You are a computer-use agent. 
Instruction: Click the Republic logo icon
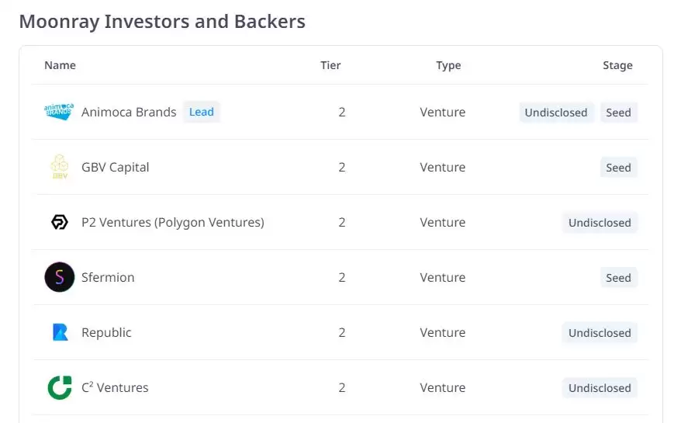pyautogui.click(x=59, y=333)
